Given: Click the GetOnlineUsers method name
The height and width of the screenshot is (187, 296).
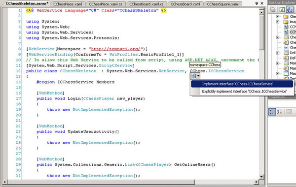Looking at the screenshot, I should coord(192,164).
